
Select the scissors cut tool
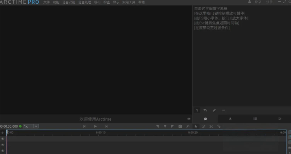(x=211, y=127)
